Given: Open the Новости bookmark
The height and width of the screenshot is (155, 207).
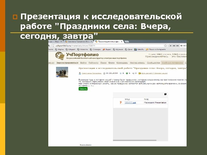Looking at the screenshot, I should click(x=83, y=49).
